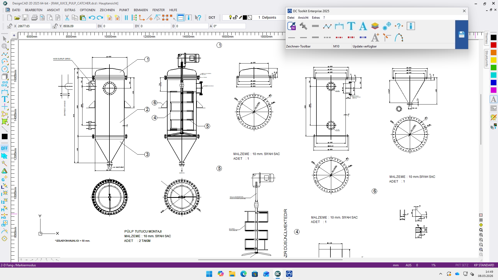This screenshot has height=280, width=498.
Task: Open Extras menu in DC Toolkit window
Action: point(316,18)
